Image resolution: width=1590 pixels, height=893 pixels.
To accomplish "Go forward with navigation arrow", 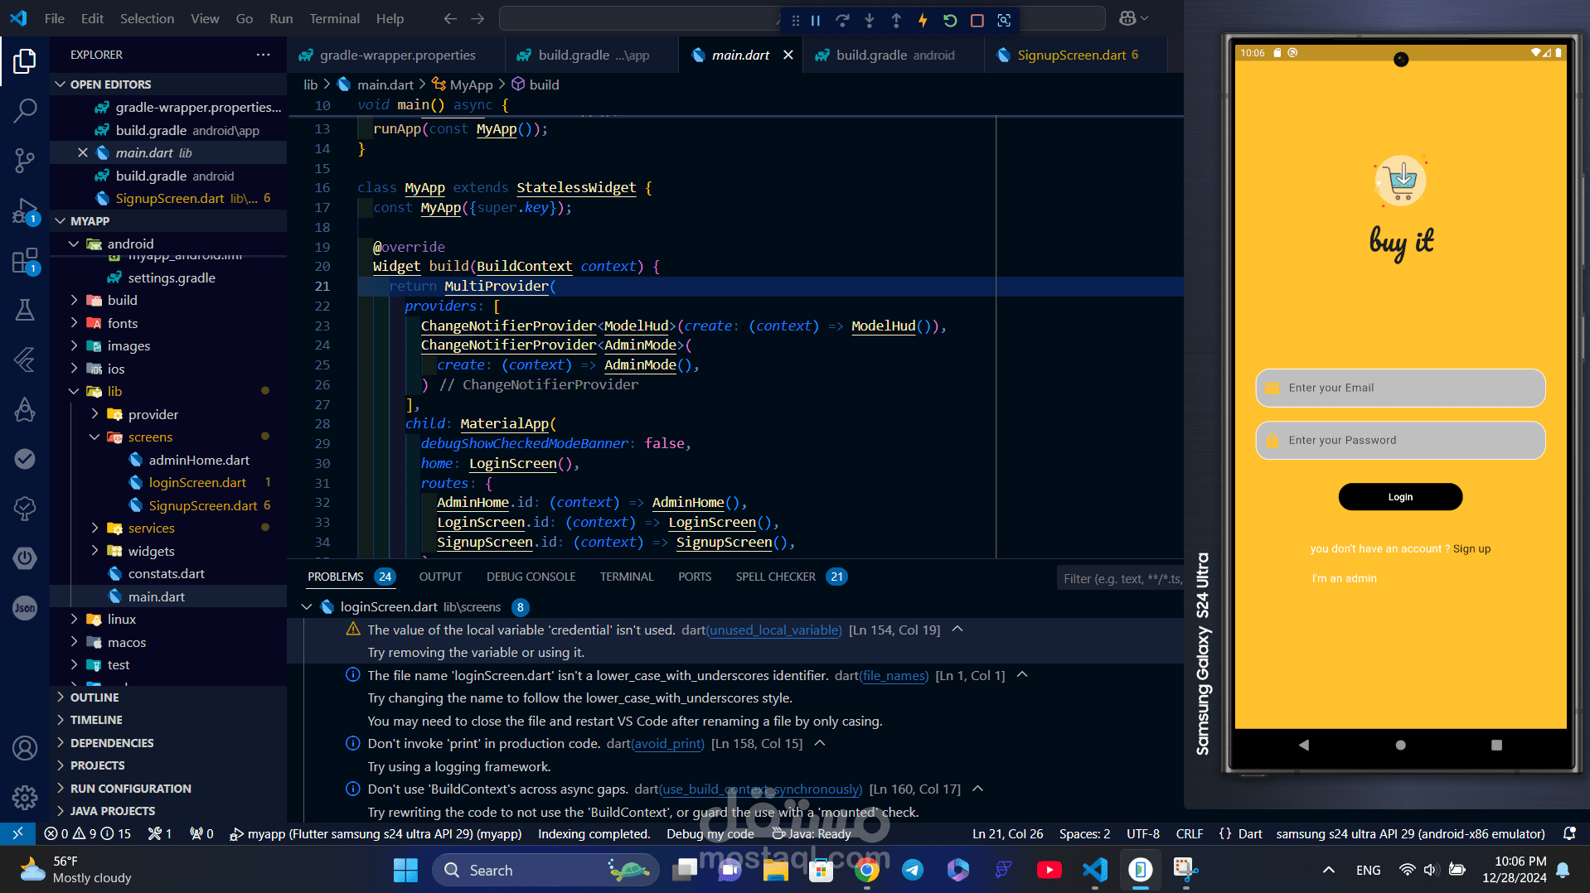I will pyautogui.click(x=477, y=18).
